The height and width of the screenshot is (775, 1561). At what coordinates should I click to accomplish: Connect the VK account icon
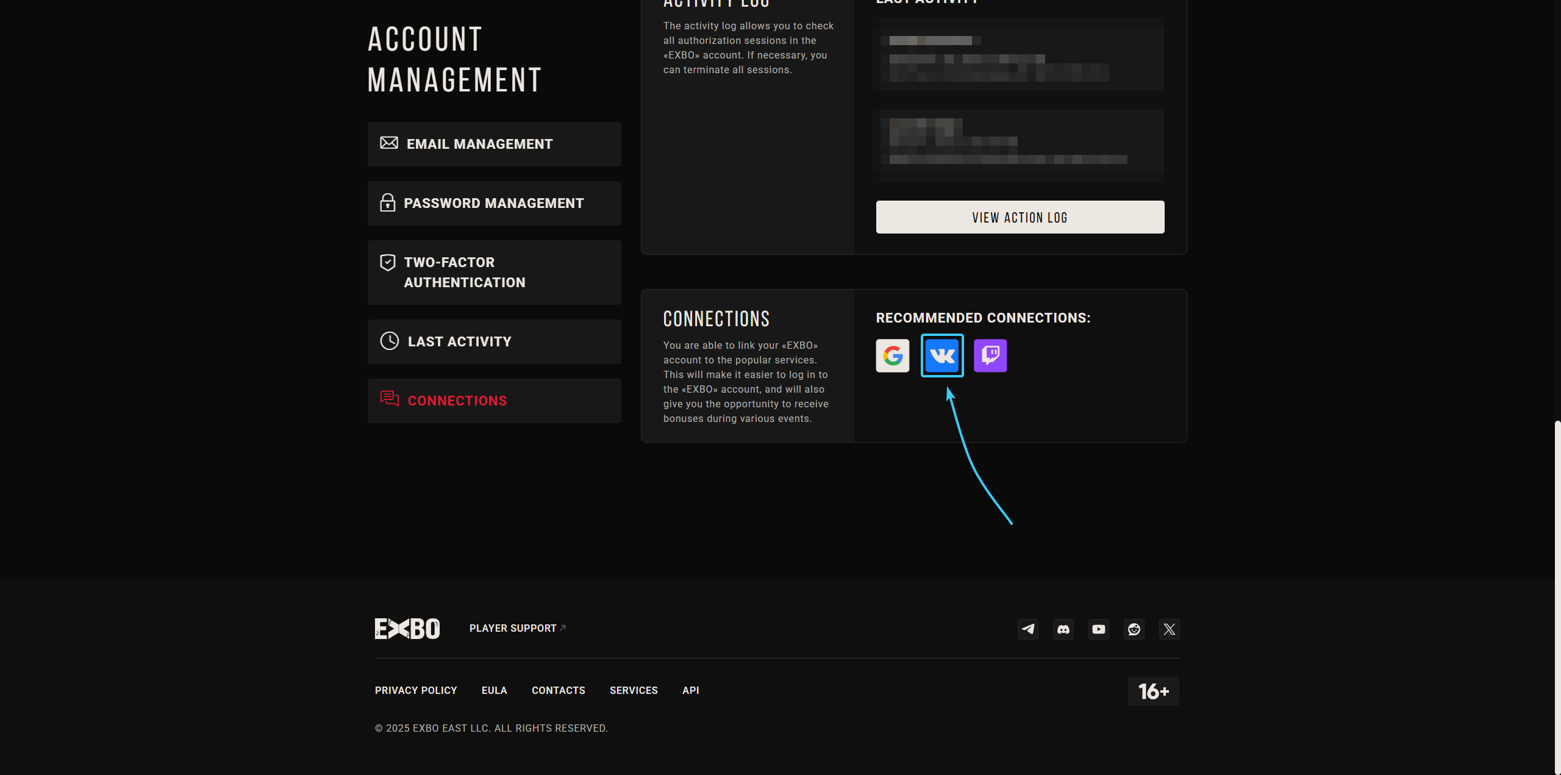(942, 355)
